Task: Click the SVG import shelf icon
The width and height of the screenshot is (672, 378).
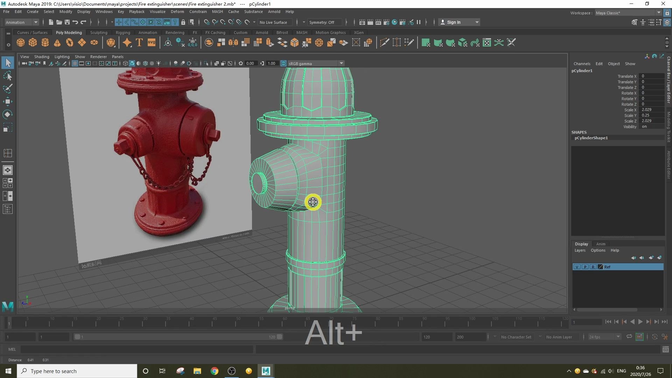Action: (152, 43)
